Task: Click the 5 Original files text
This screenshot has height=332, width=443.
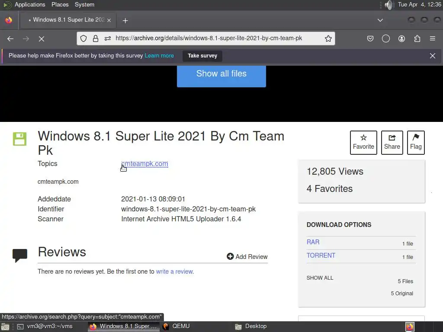Action: 402,294
